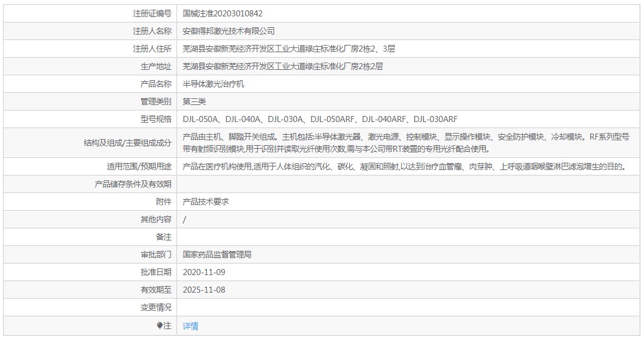Screen dimensions: 641x337
Task: Click the 变更情况 label
Action: (x=156, y=307)
